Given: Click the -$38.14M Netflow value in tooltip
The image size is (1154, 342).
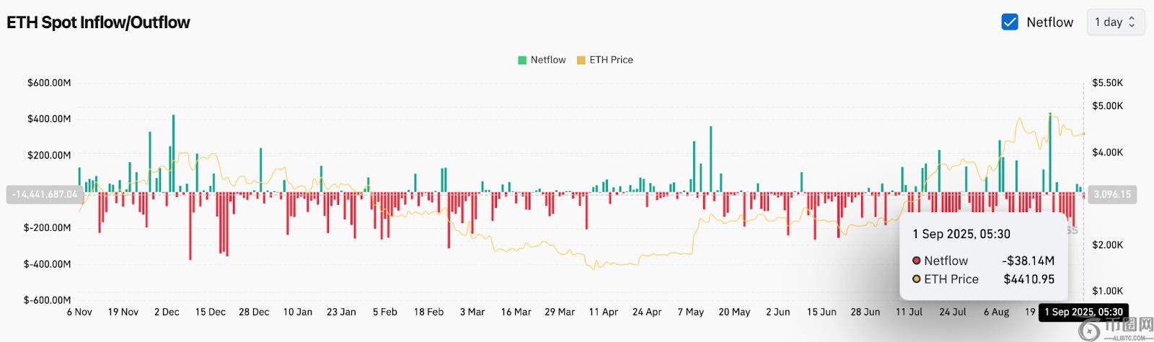Looking at the screenshot, I should pyautogui.click(x=1028, y=260).
